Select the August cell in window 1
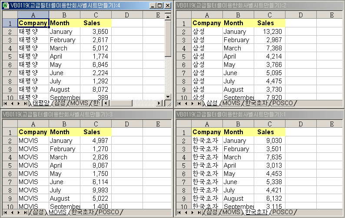This screenshot has height=218, width=345. [238, 198]
